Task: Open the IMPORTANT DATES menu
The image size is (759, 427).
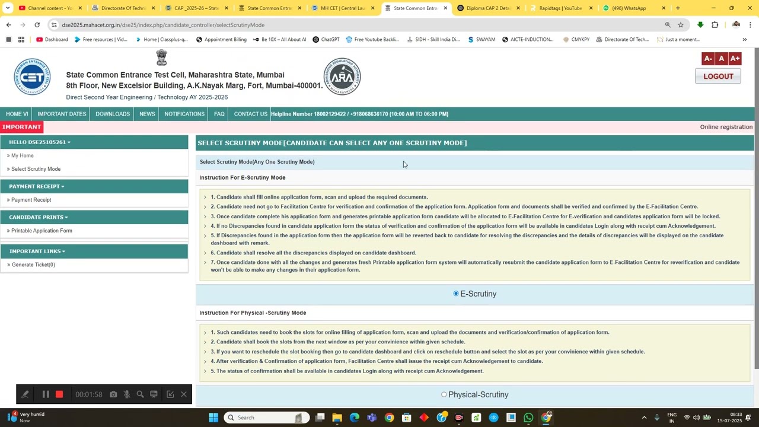Action: coord(62,114)
